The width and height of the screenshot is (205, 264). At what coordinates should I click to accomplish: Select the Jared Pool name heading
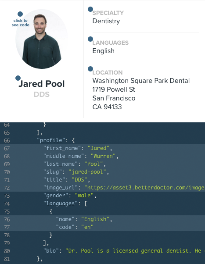(41, 84)
